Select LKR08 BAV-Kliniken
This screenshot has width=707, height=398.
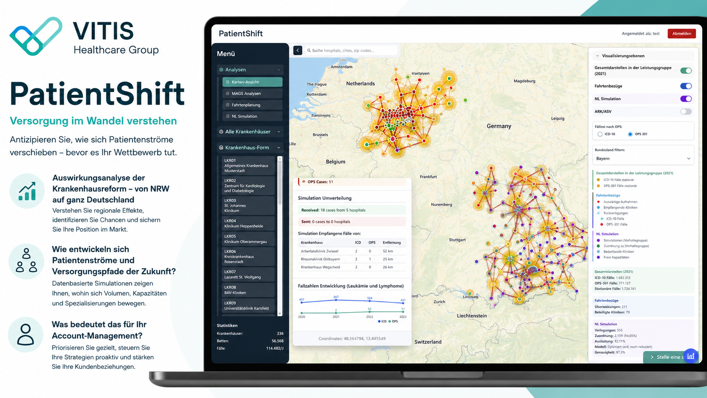[248, 290]
